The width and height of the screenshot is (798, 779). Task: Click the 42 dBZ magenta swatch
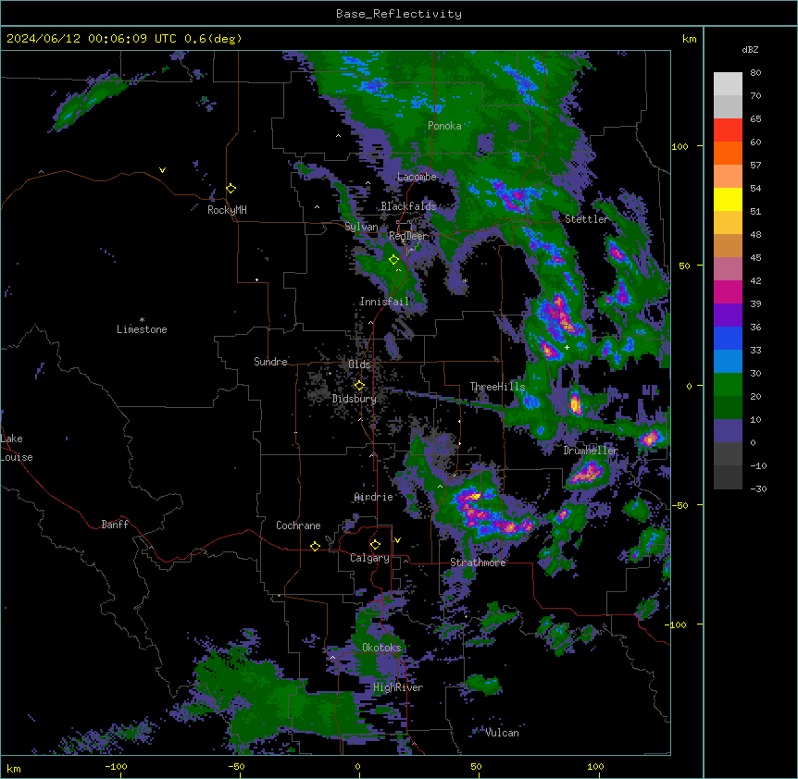click(x=728, y=291)
